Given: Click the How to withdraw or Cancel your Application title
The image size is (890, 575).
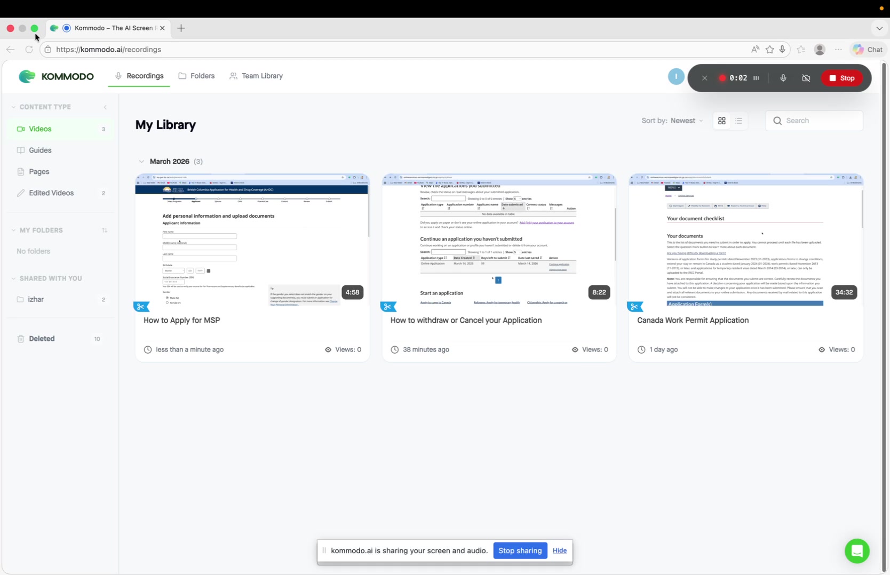Looking at the screenshot, I should coord(466,321).
